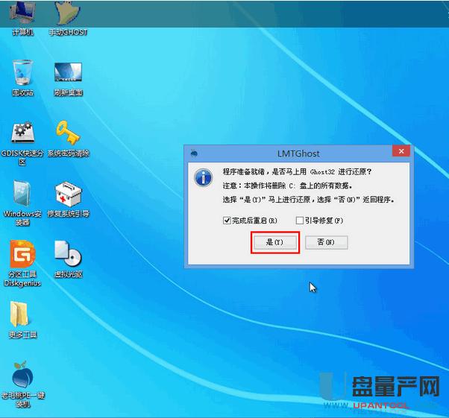The height and width of the screenshot is (418, 449).
Task: Close the LMTGhost dialog window
Action: point(401,153)
